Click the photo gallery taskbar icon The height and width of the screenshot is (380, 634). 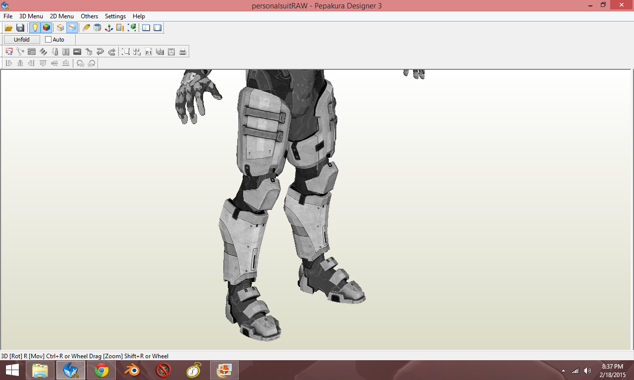click(225, 370)
